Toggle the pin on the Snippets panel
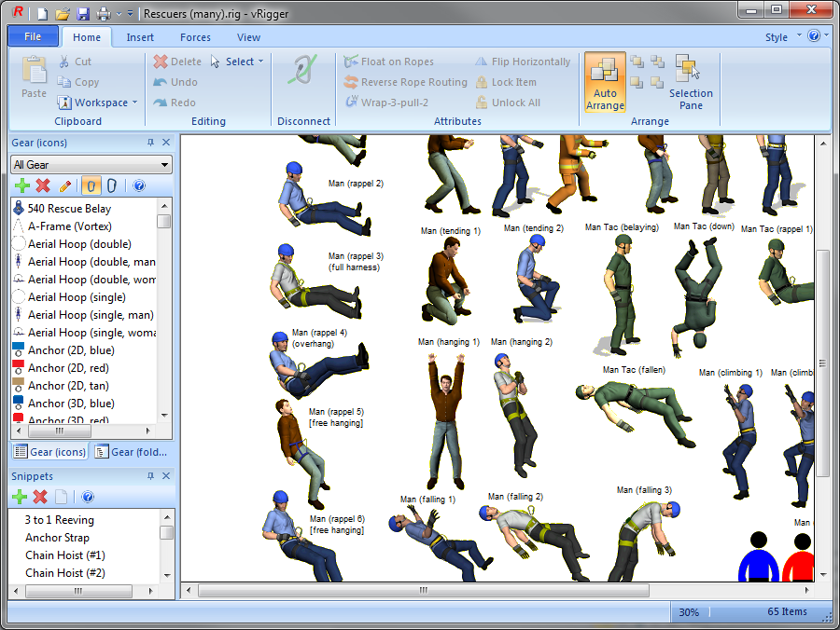This screenshot has width=840, height=630. click(151, 475)
